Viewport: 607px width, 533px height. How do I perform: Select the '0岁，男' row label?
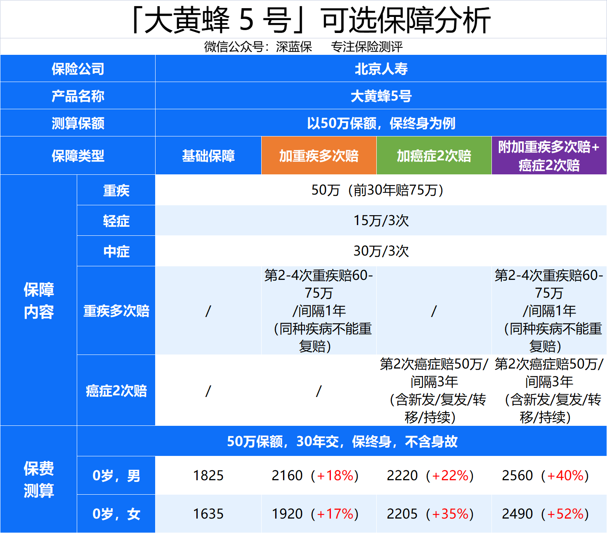coord(116,475)
